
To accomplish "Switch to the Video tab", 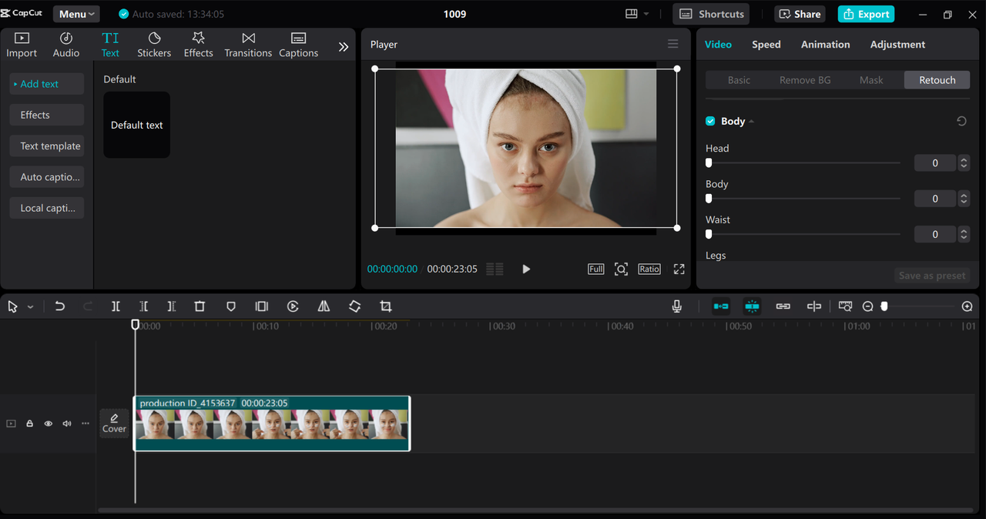I will pos(718,44).
